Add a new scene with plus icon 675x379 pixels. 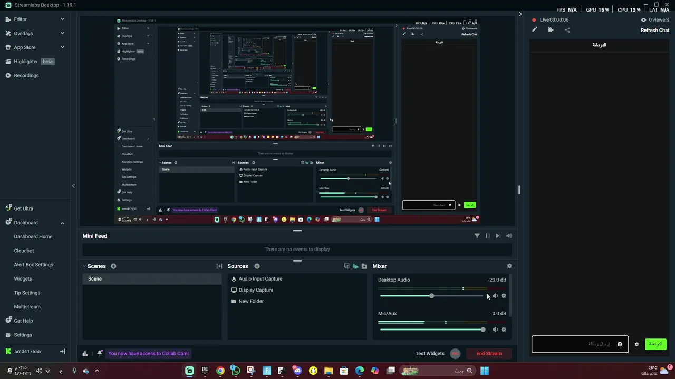[113, 266]
